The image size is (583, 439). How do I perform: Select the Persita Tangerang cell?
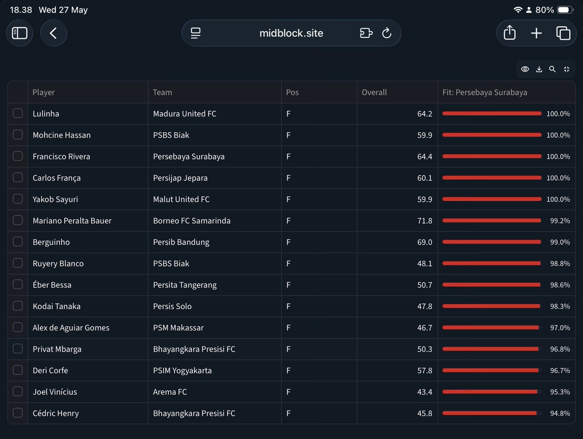[215, 285]
